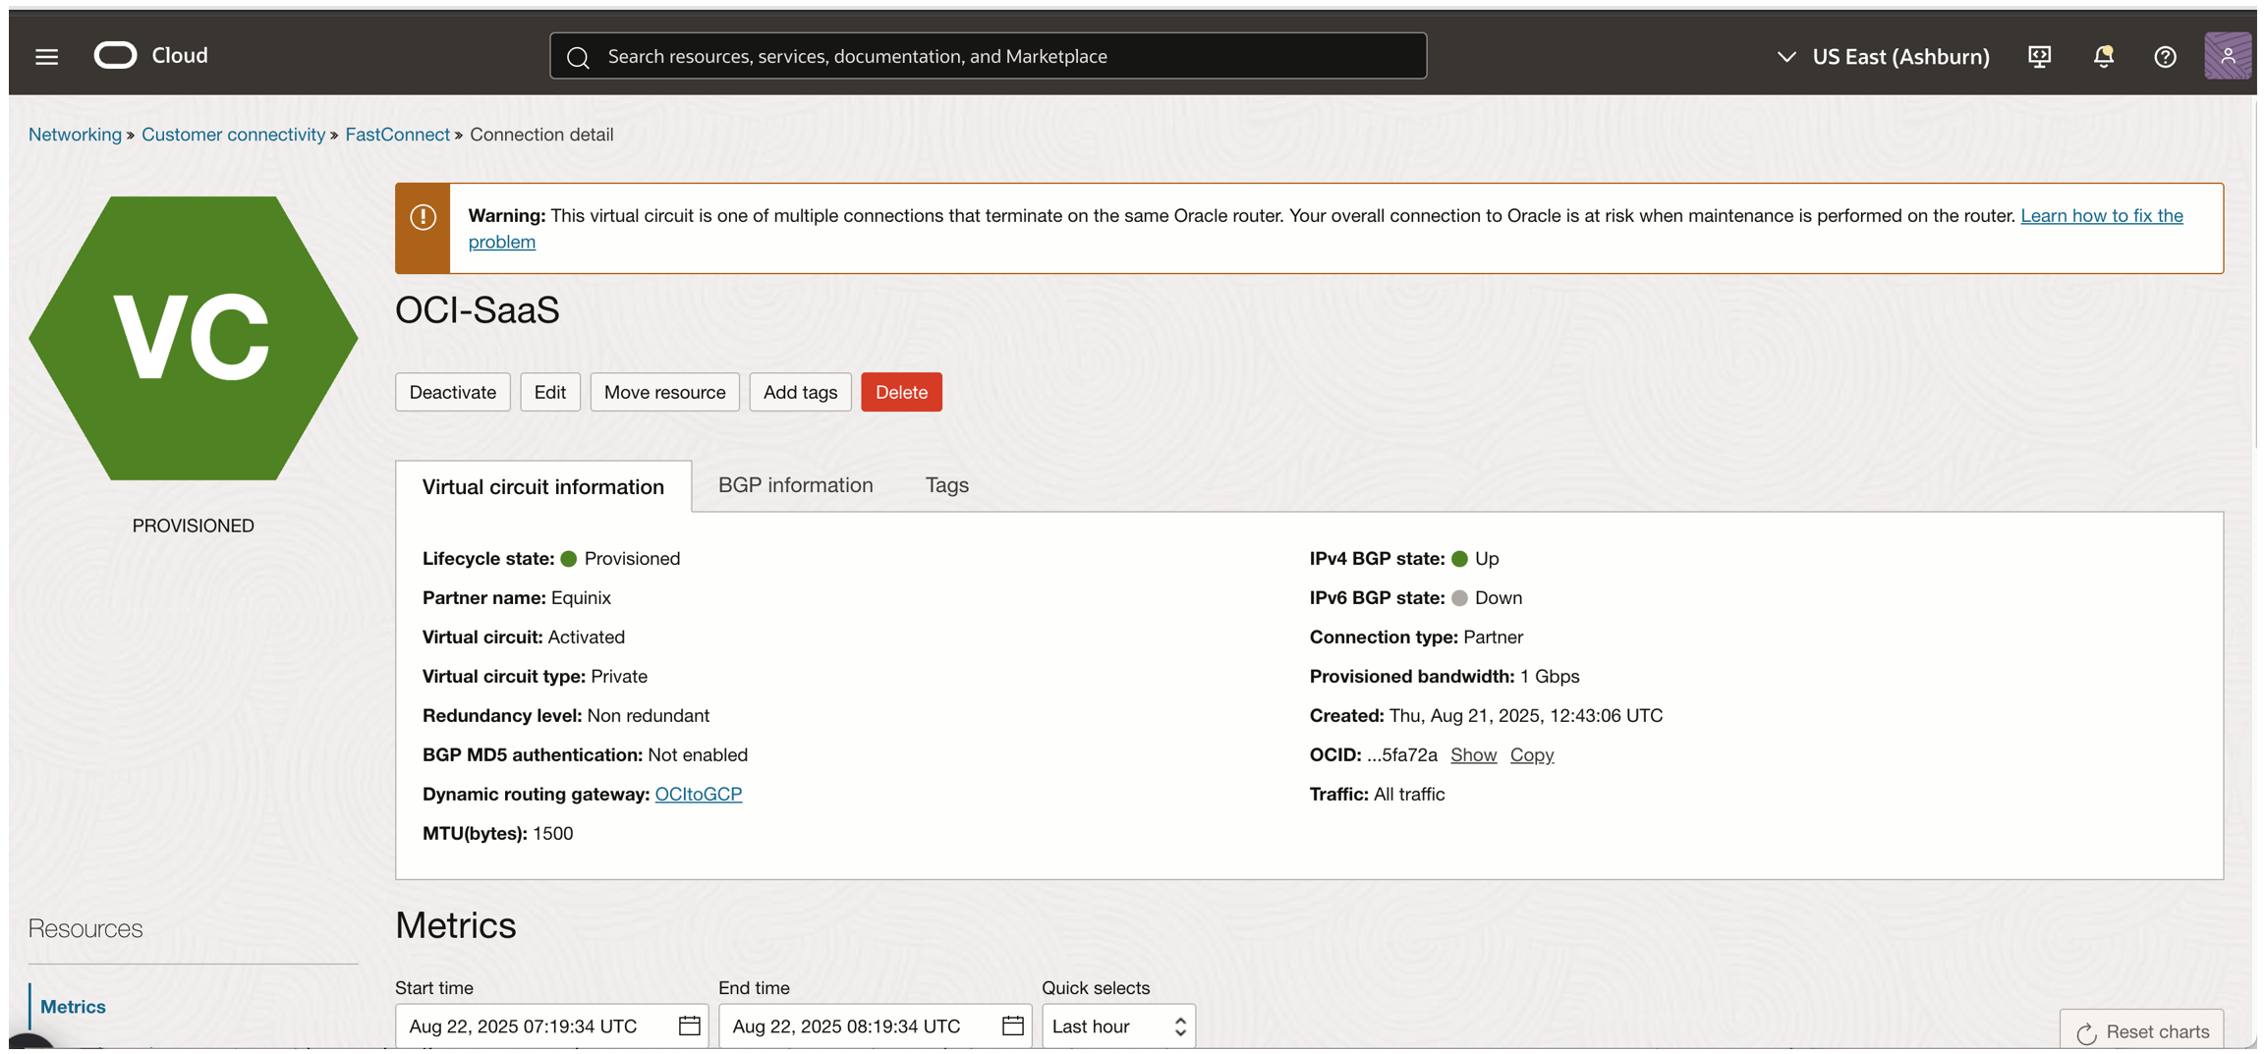Screen dimensions: 2266x1054
Task: Open the user profile avatar menu
Action: pos(2226,56)
